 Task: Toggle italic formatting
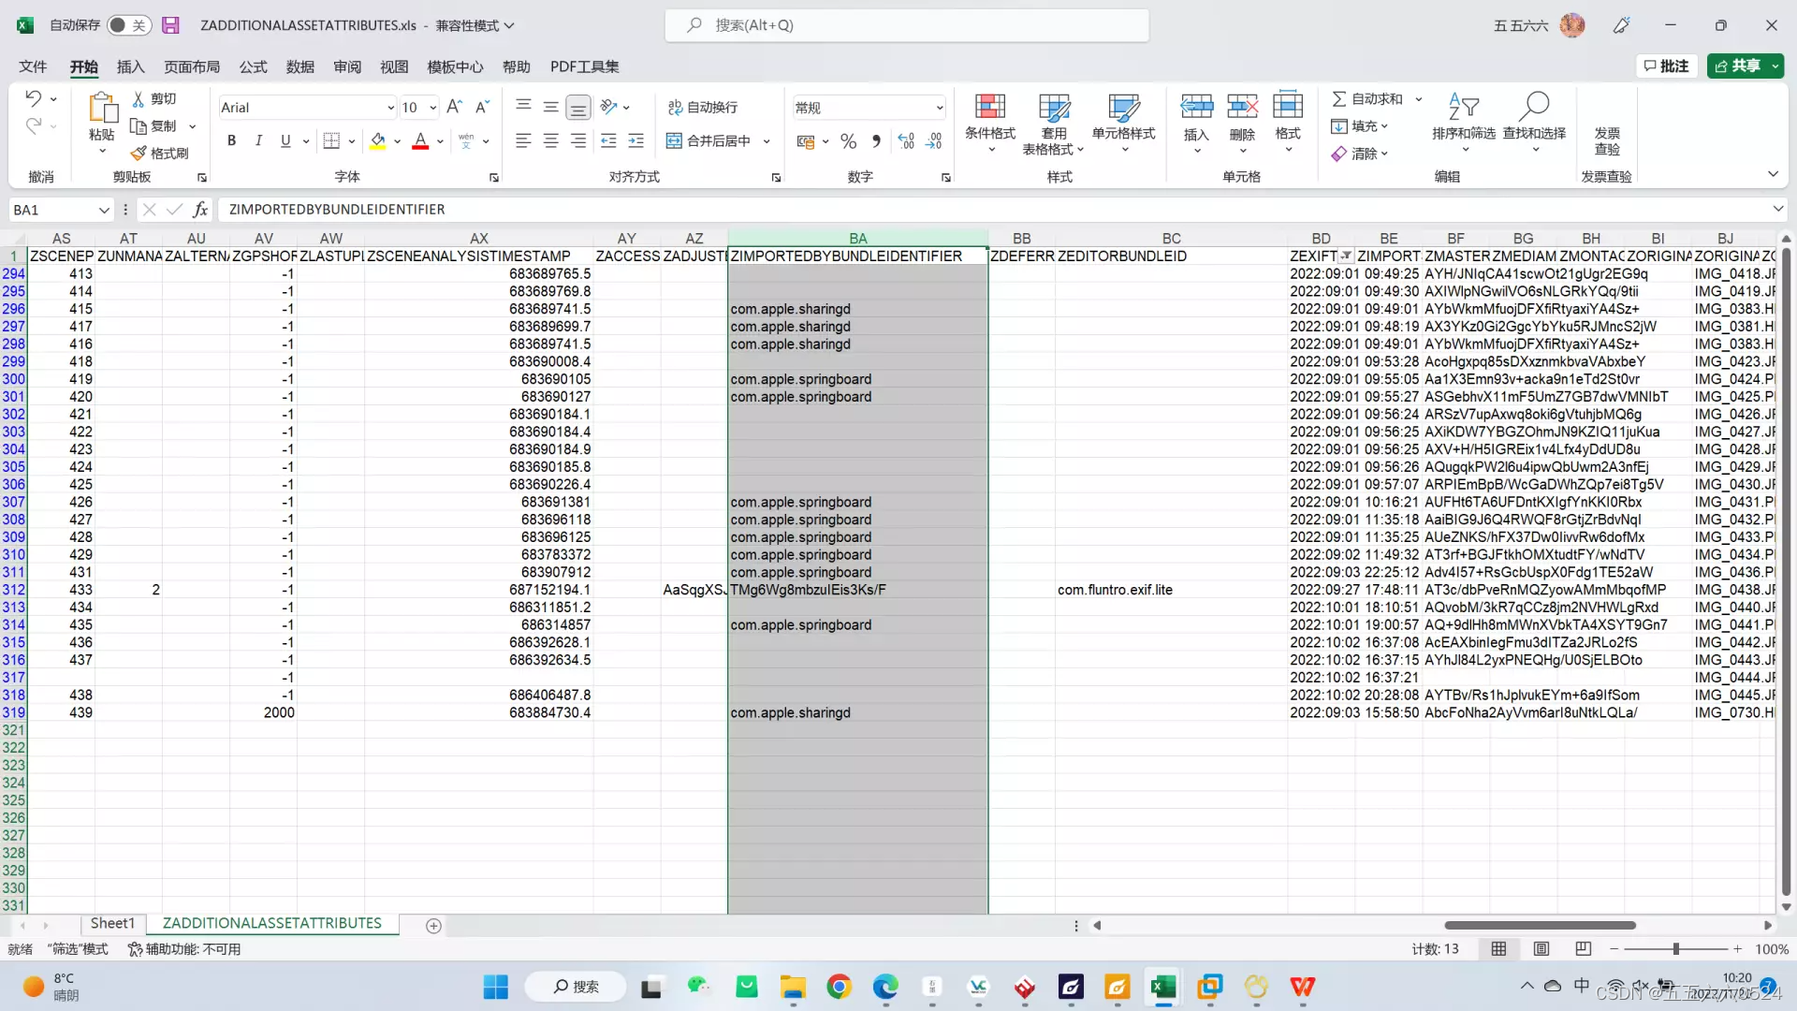pos(258,141)
